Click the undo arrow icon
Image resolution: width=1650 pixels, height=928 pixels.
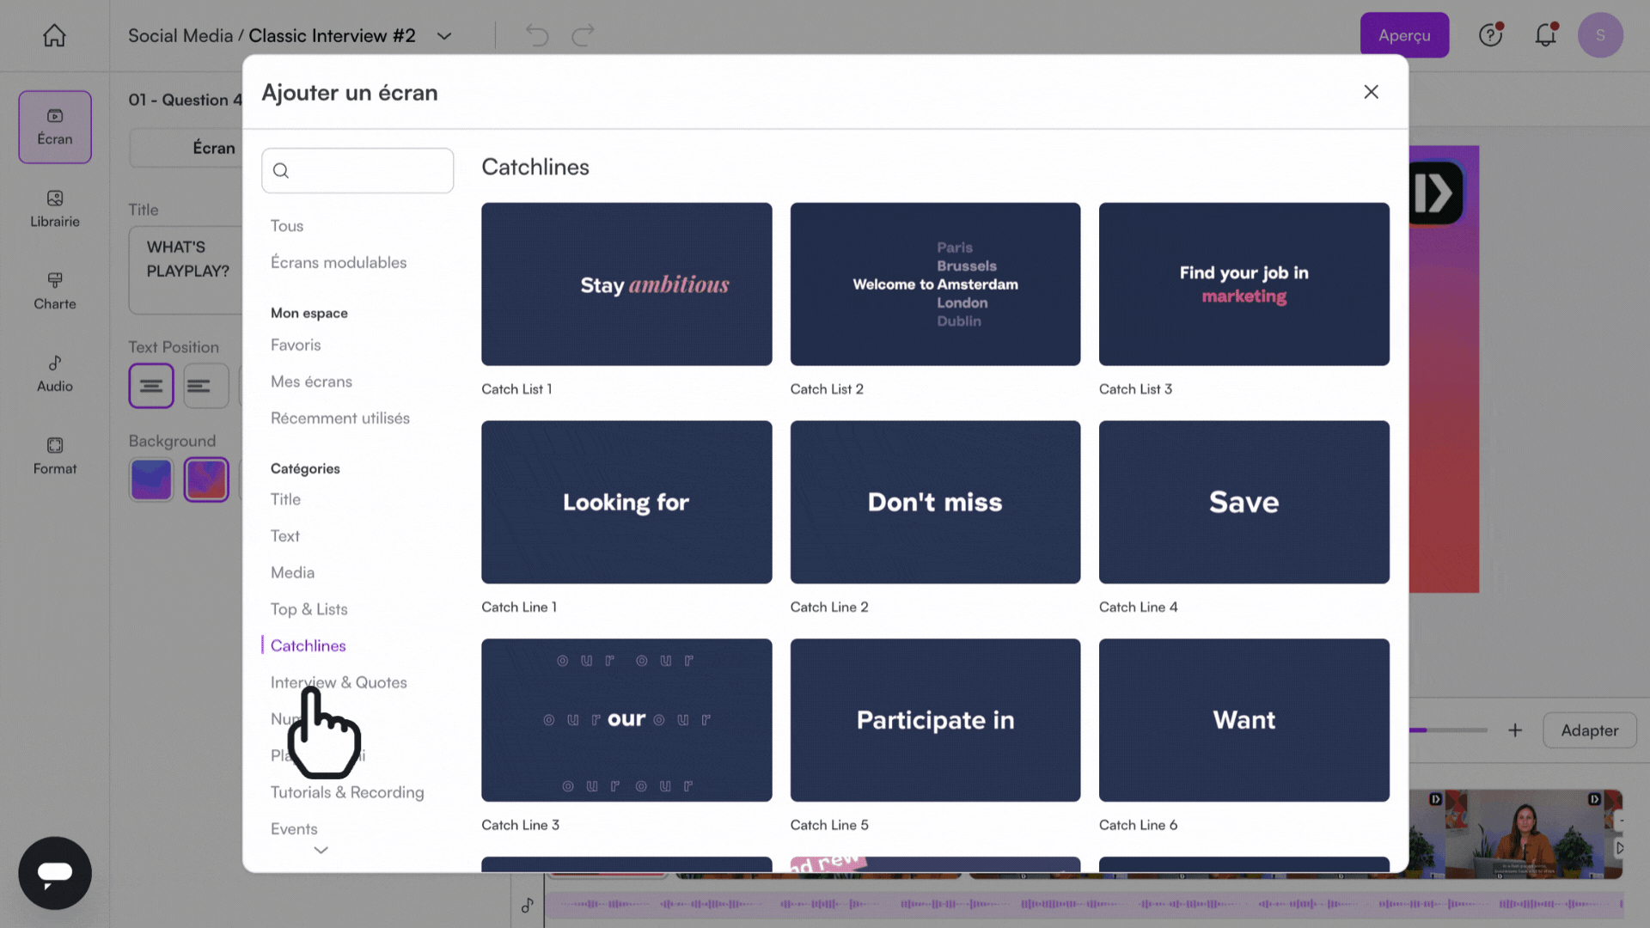537,35
